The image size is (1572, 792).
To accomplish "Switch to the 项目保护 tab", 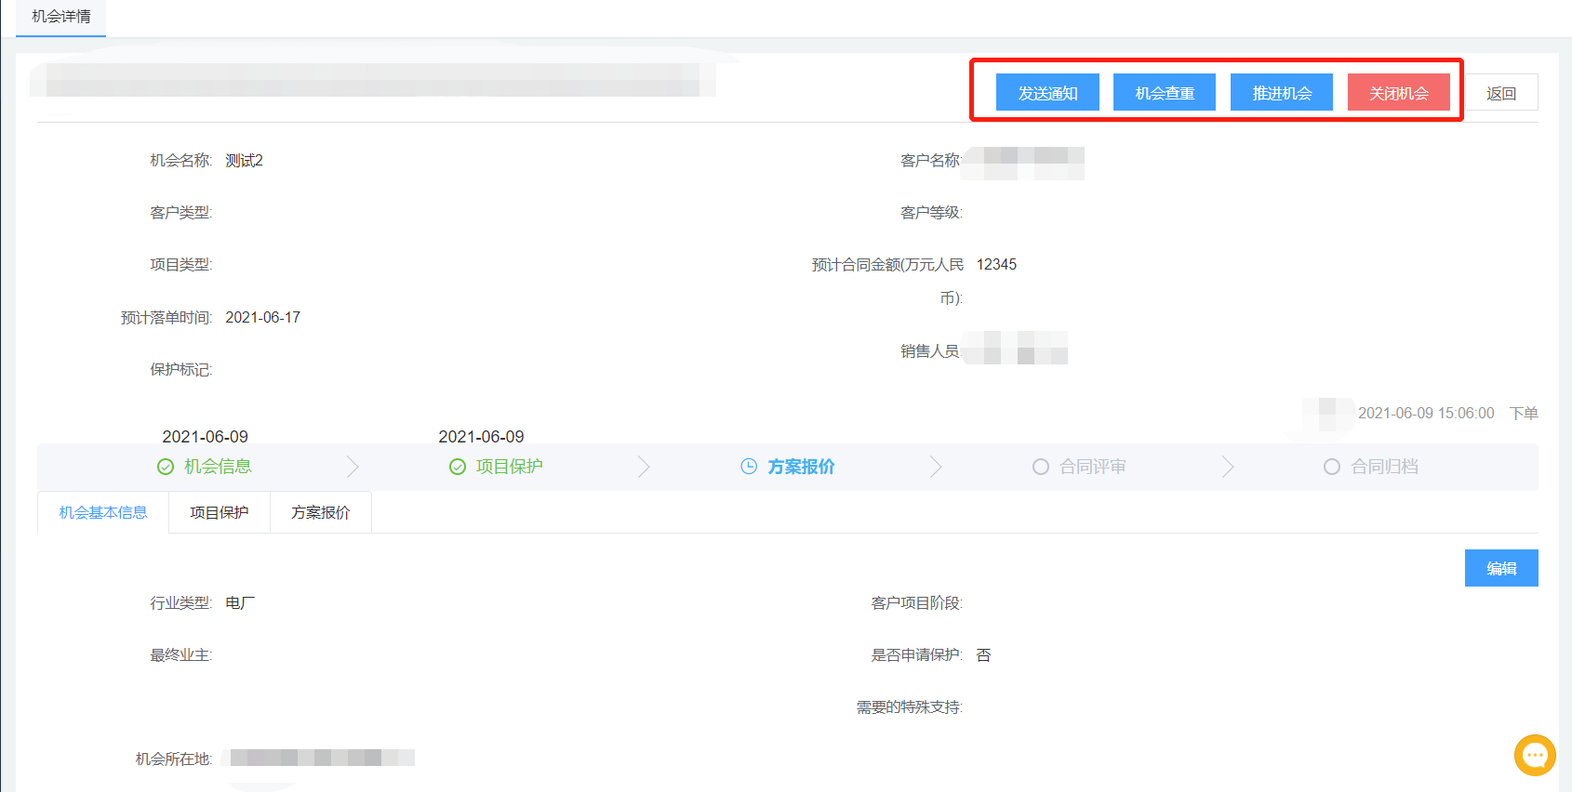I will (x=220, y=512).
